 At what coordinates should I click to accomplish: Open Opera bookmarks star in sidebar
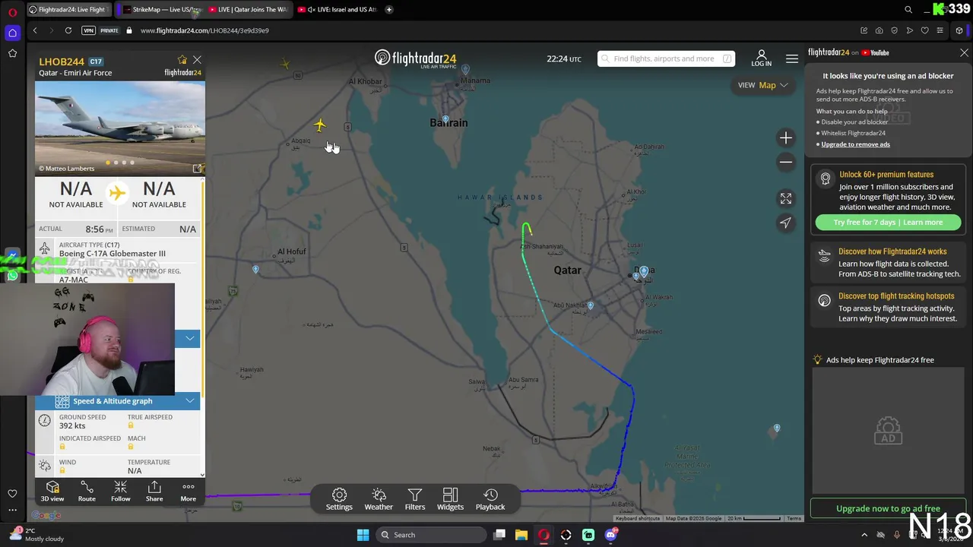tap(12, 53)
